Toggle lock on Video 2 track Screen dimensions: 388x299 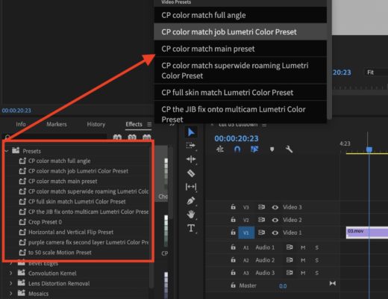pyautogui.click(x=233, y=220)
